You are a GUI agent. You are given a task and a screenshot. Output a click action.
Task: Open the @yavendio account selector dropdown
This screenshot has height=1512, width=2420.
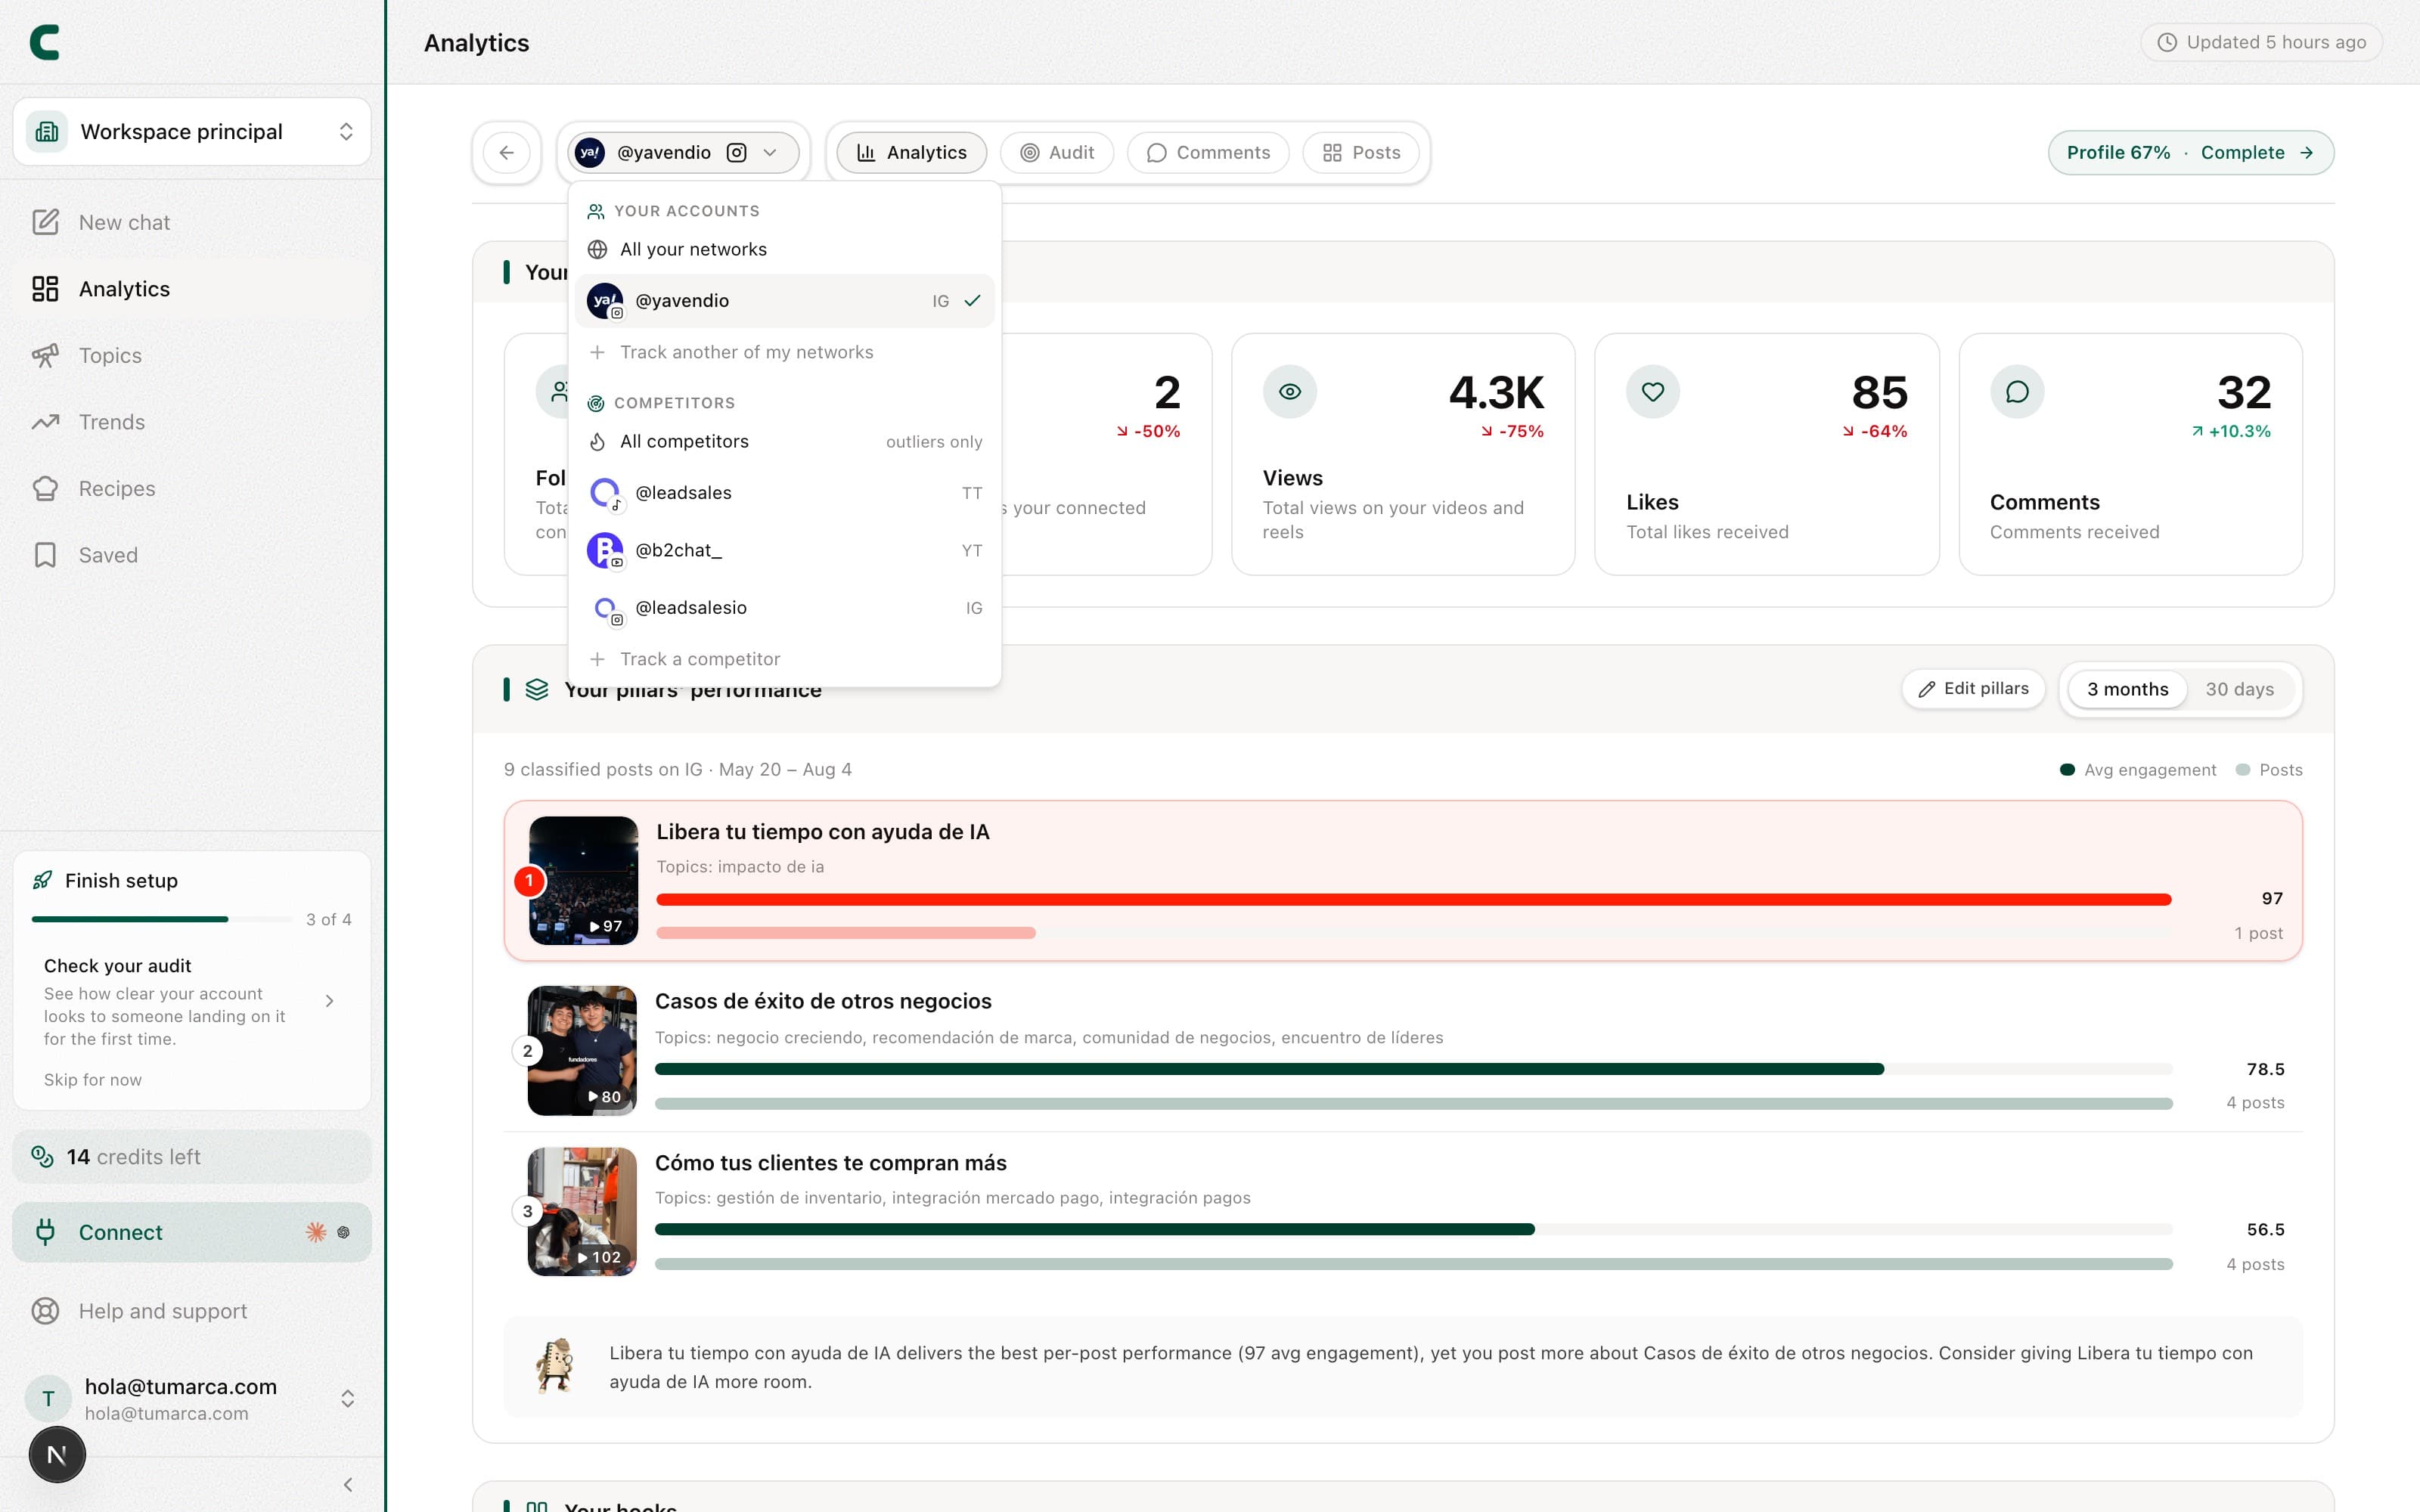pos(684,153)
